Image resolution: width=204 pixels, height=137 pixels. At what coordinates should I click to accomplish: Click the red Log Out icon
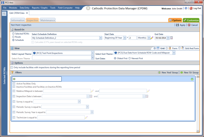tap(191, 8)
